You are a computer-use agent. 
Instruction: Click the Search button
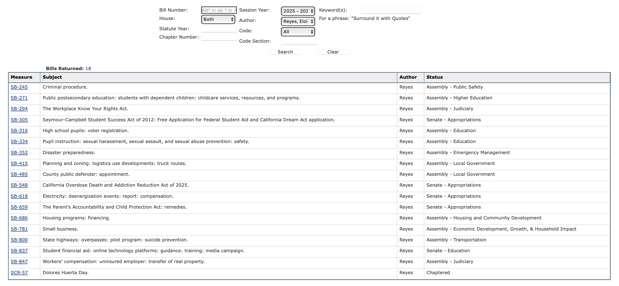pyautogui.click(x=285, y=52)
